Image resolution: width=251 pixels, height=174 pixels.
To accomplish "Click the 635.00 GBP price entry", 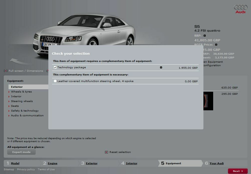I will (x=229, y=88).
